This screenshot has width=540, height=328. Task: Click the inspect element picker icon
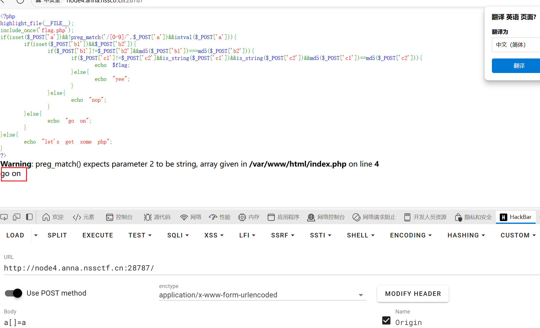tap(4, 217)
